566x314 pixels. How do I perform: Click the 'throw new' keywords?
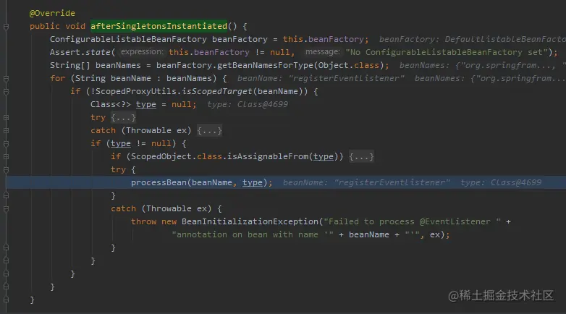pyautogui.click(x=153, y=221)
